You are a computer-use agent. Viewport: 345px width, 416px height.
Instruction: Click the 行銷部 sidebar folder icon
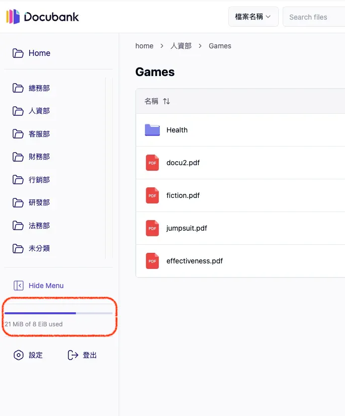click(18, 180)
